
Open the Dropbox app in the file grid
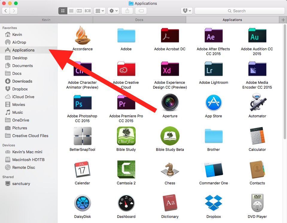[213, 203]
